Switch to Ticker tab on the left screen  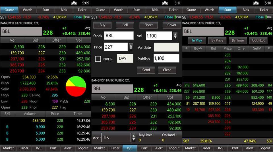(x=82, y=10)
